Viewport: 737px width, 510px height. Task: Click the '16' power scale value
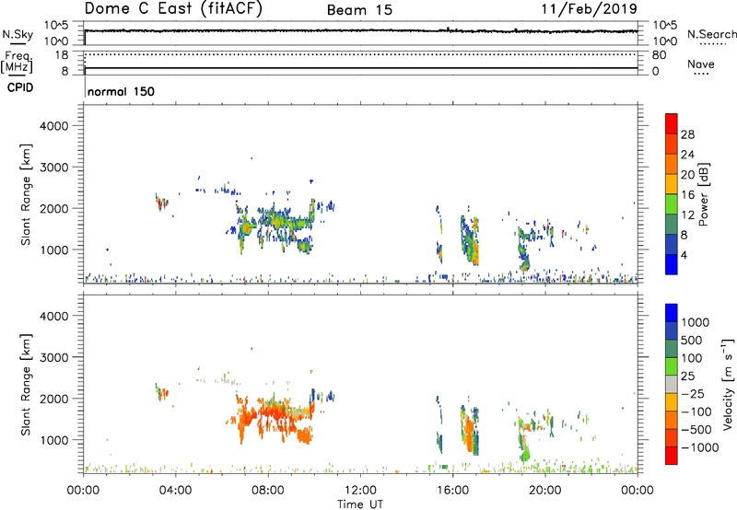coord(687,195)
